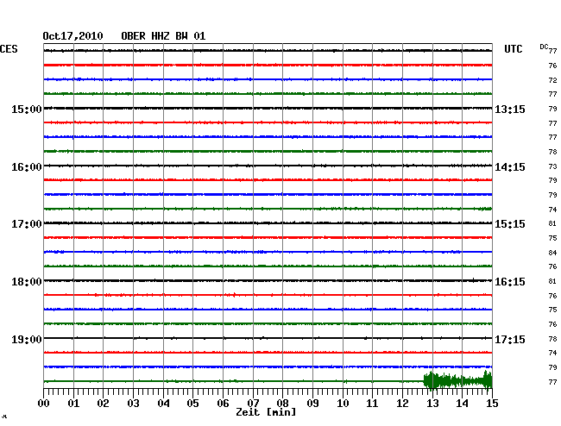
Task: Click minute label 01 on the axis
Action: [73, 403]
